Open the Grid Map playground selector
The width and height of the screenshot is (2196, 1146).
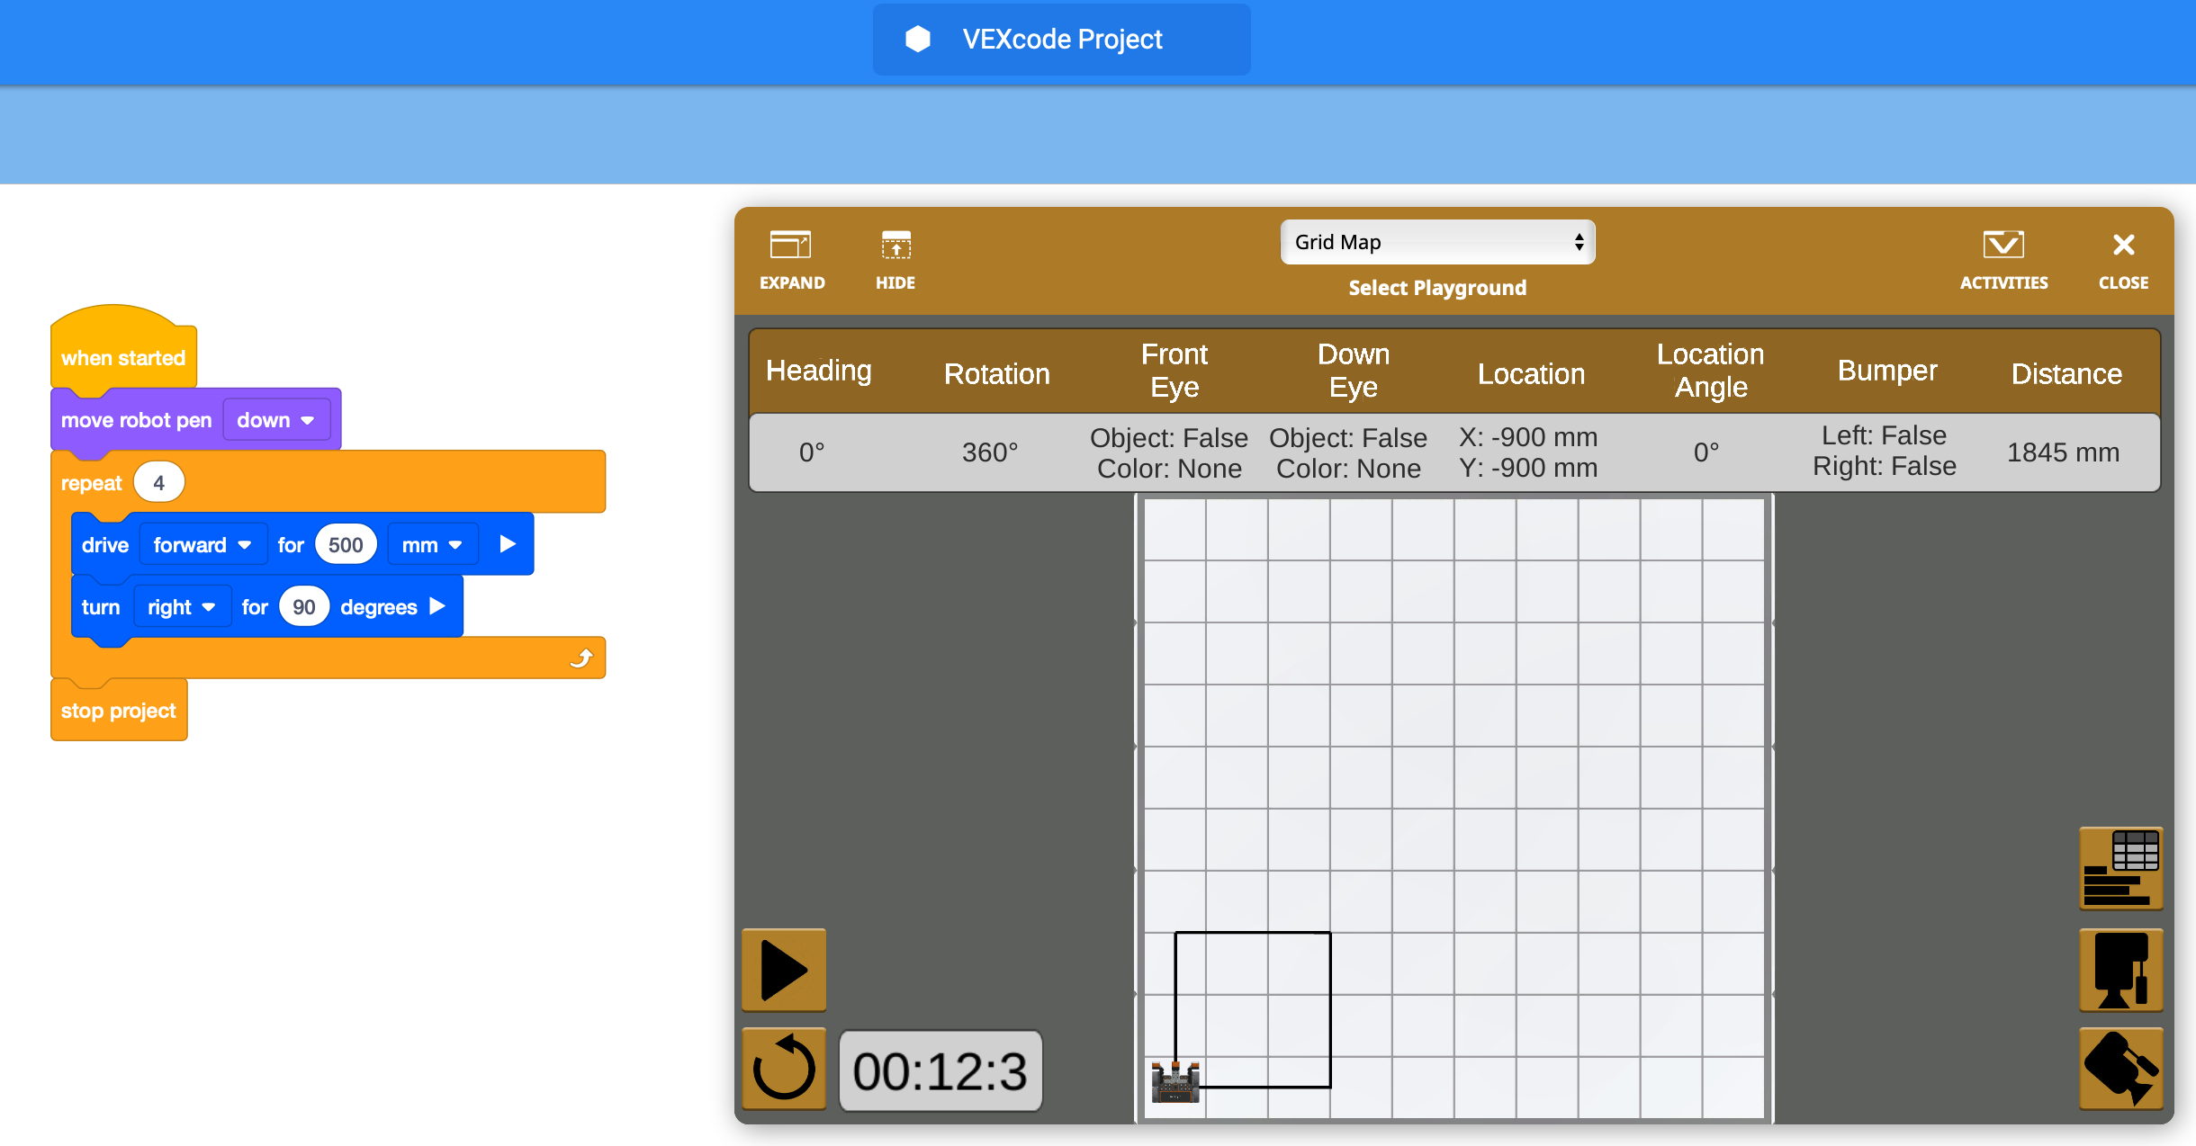point(1436,241)
